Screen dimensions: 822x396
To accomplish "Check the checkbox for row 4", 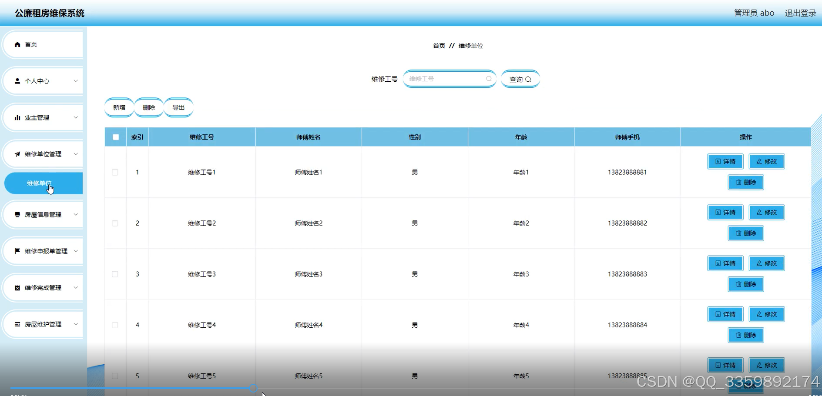I will 115,325.
